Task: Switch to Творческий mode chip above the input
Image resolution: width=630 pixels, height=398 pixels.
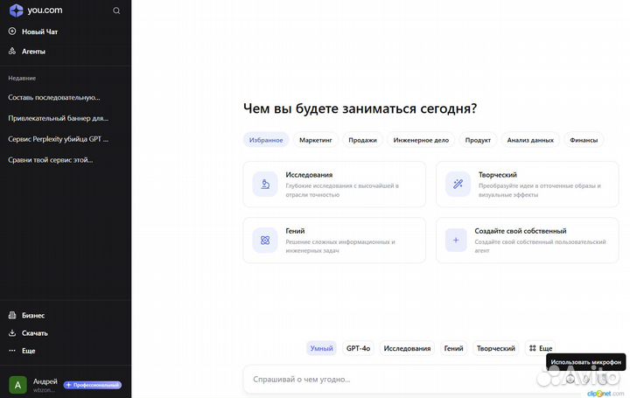Action: [496, 348]
